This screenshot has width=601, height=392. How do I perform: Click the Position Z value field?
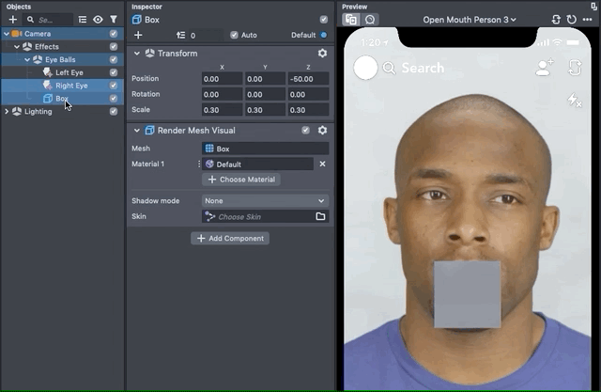pyautogui.click(x=308, y=78)
